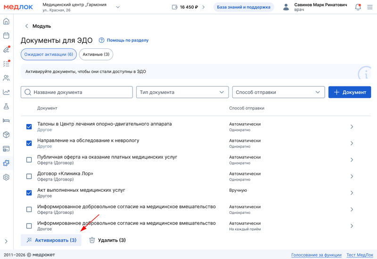Click the trash icon of Удалить
This screenshot has height=259, width=377.
tap(92, 240)
